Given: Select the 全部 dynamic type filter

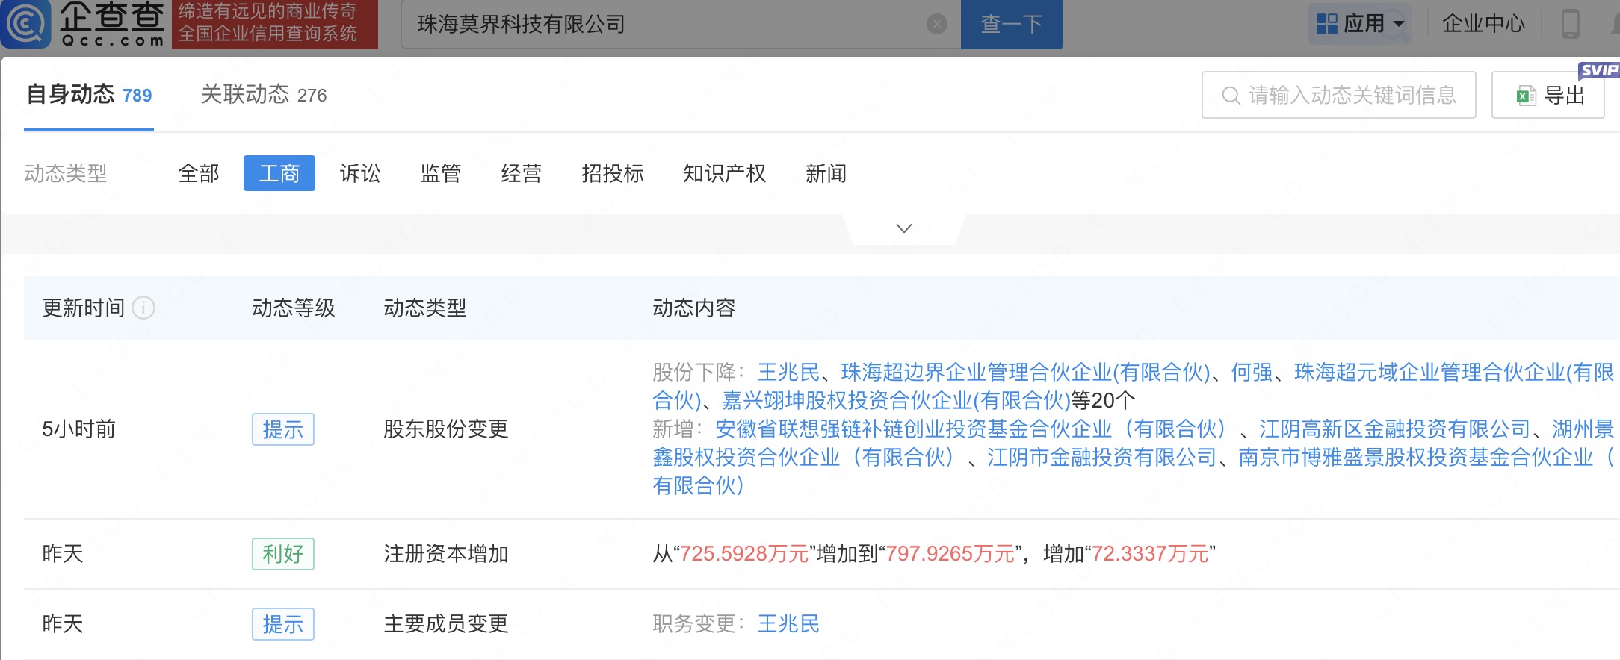Looking at the screenshot, I should coord(199,173).
